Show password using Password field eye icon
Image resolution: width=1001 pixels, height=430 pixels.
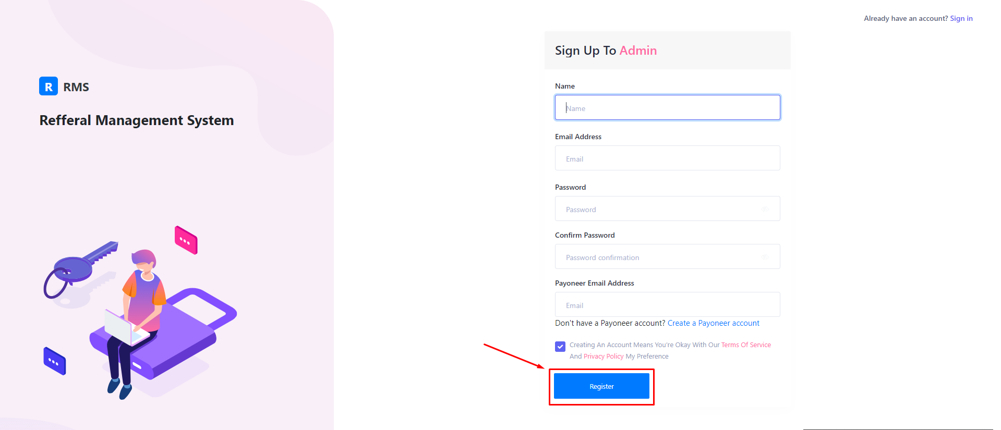[765, 209]
